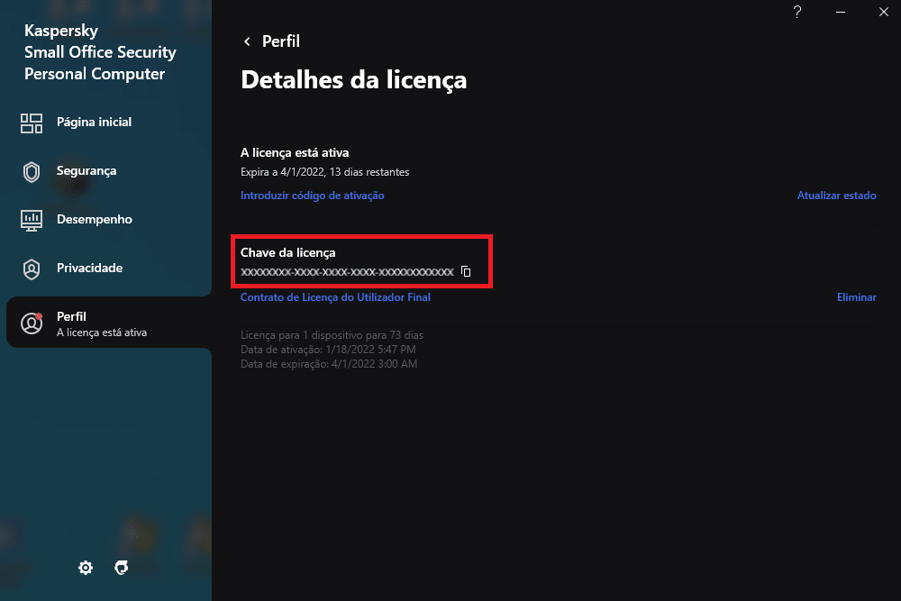The image size is (901, 601).
Task: Click Introduzir código de ativação link
Action: 312,196
